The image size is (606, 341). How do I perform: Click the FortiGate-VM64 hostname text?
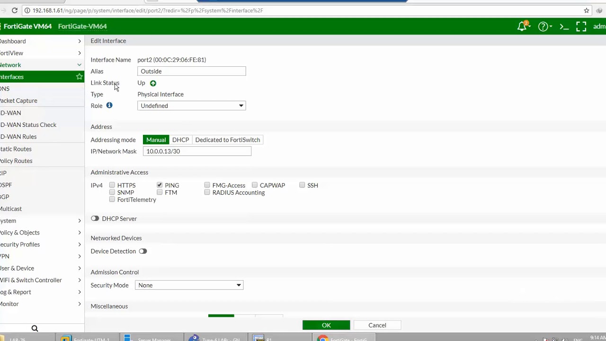click(82, 27)
